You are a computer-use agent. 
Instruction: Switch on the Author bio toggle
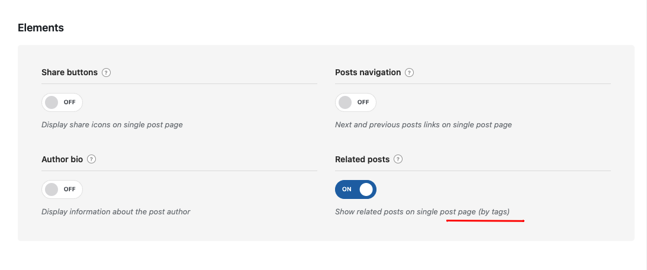(62, 189)
